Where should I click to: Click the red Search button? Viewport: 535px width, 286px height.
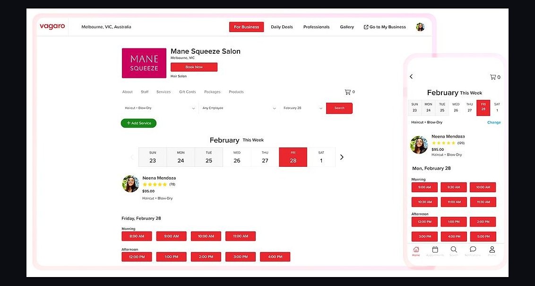(x=339, y=108)
